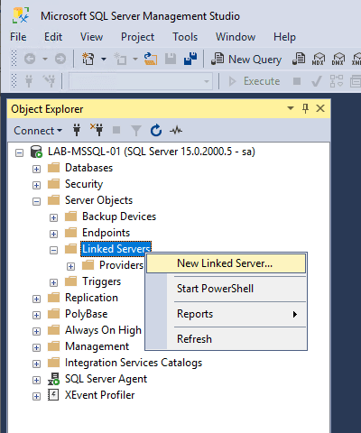361x433 pixels.
Task: Click the New Query toolbar button
Action: [246, 59]
